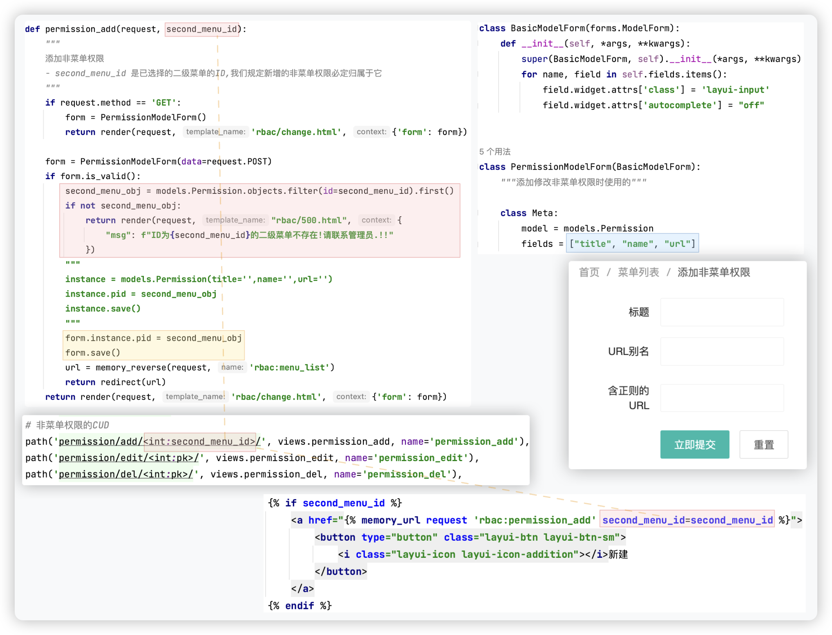The width and height of the screenshot is (832, 635).
Task: Click the permission/edit/<int:pk>/ path string
Action: tap(128, 458)
